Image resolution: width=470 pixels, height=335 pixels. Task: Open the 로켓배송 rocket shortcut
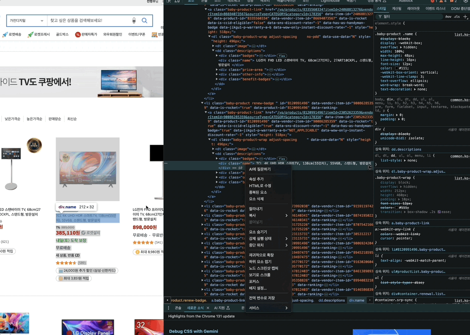tap(12, 34)
